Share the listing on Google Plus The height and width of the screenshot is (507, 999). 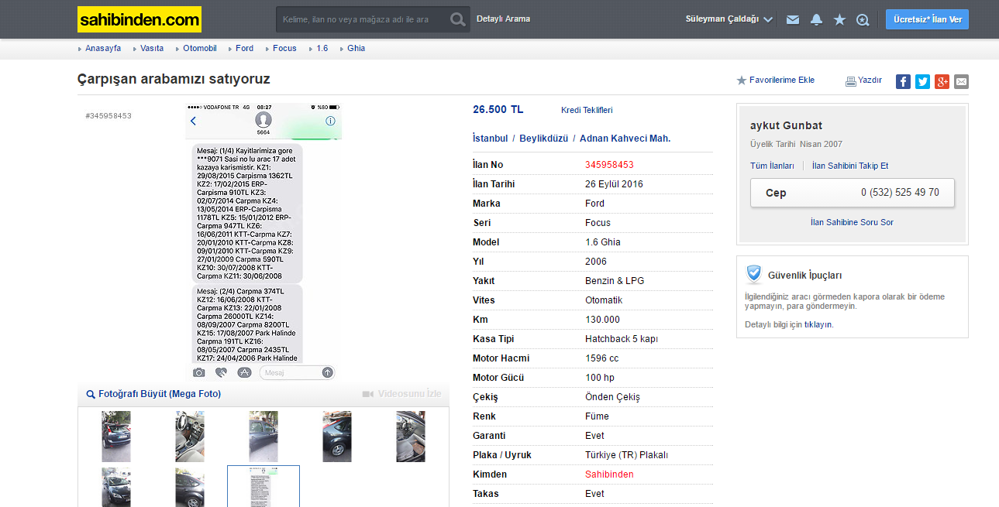point(942,81)
